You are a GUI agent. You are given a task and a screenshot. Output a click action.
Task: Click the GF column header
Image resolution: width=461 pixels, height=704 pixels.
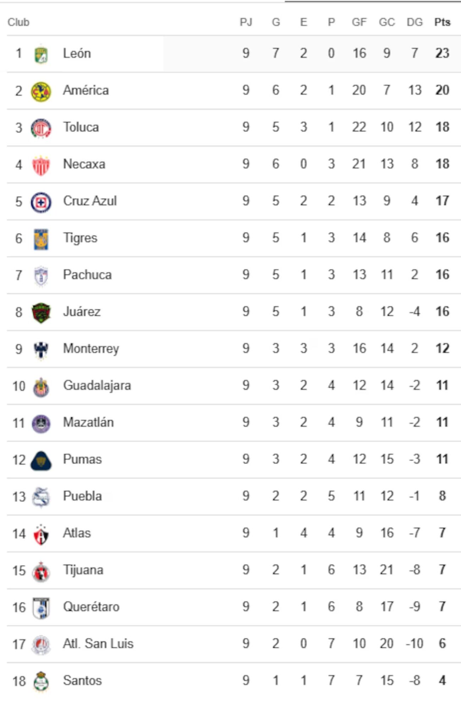359,22
